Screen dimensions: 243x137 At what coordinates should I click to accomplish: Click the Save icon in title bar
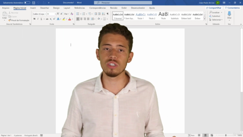point(33,3)
